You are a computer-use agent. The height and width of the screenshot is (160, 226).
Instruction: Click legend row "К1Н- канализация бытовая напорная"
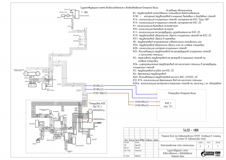click(x=153, y=29)
